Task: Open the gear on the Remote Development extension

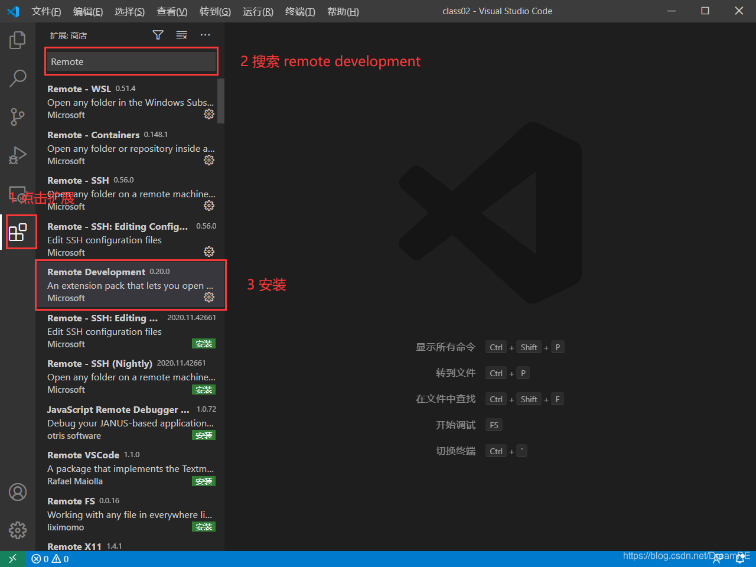Action: (208, 297)
